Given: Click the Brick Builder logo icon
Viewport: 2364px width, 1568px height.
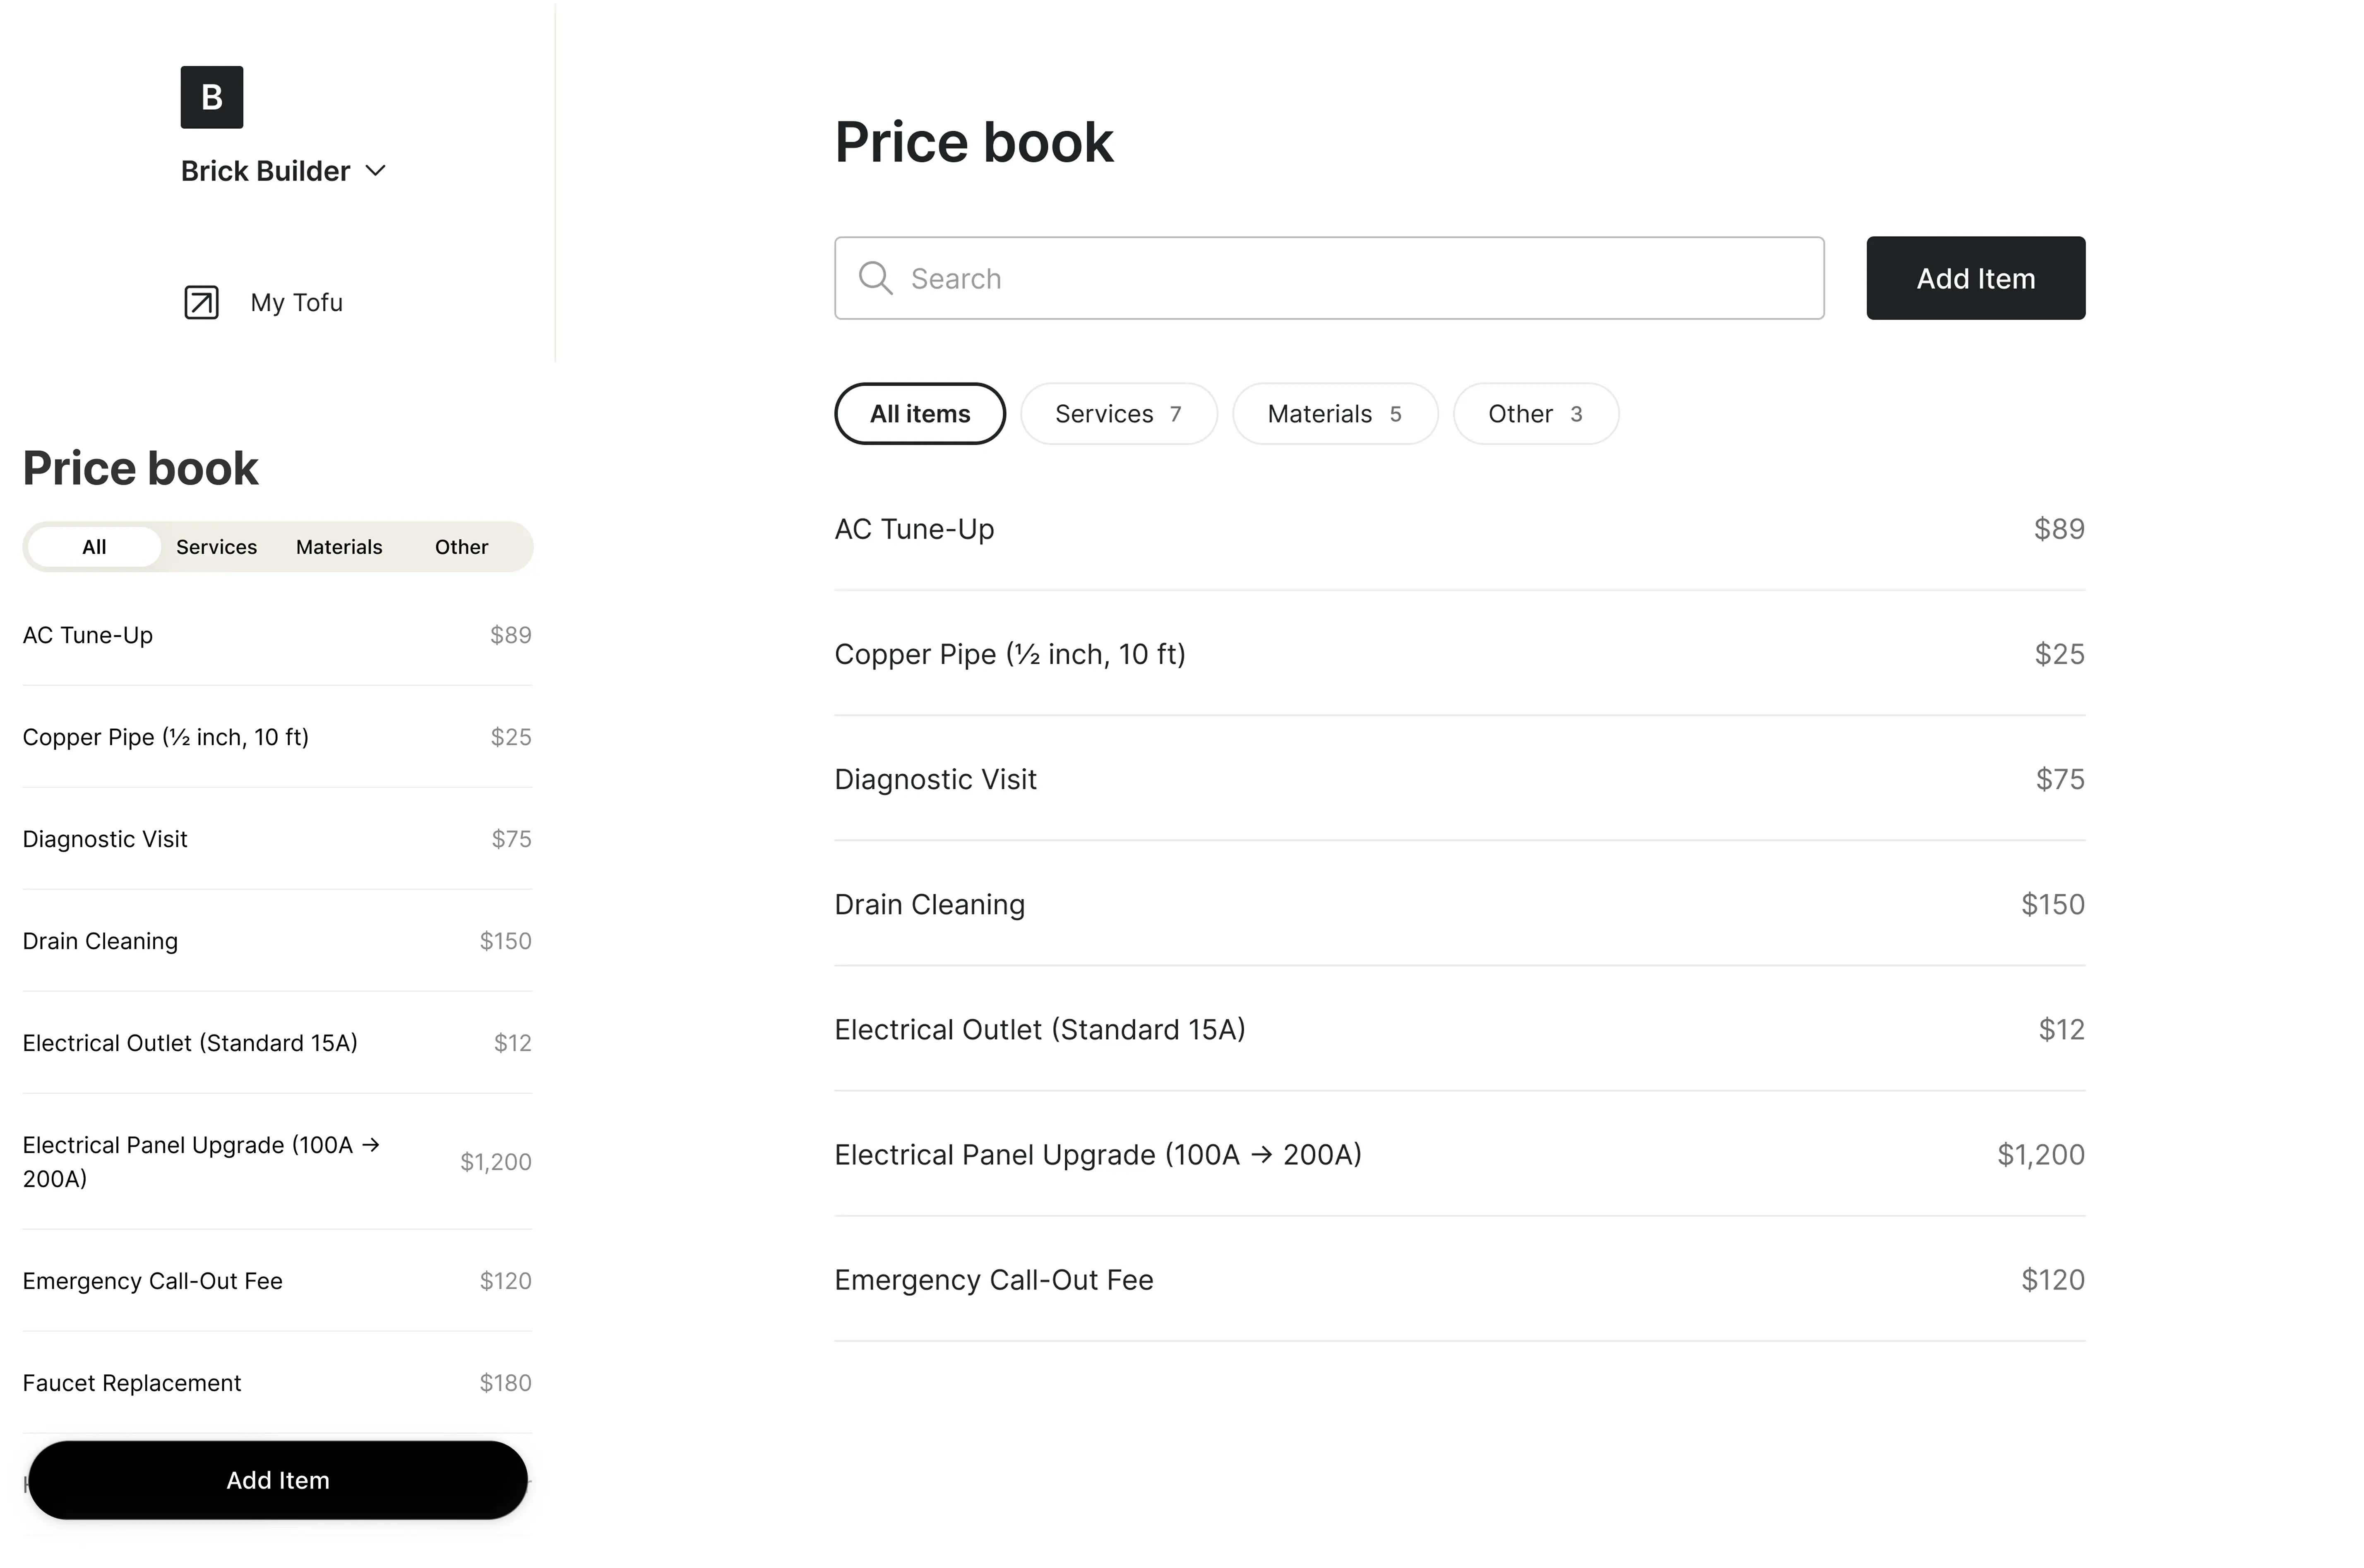Looking at the screenshot, I should [211, 97].
